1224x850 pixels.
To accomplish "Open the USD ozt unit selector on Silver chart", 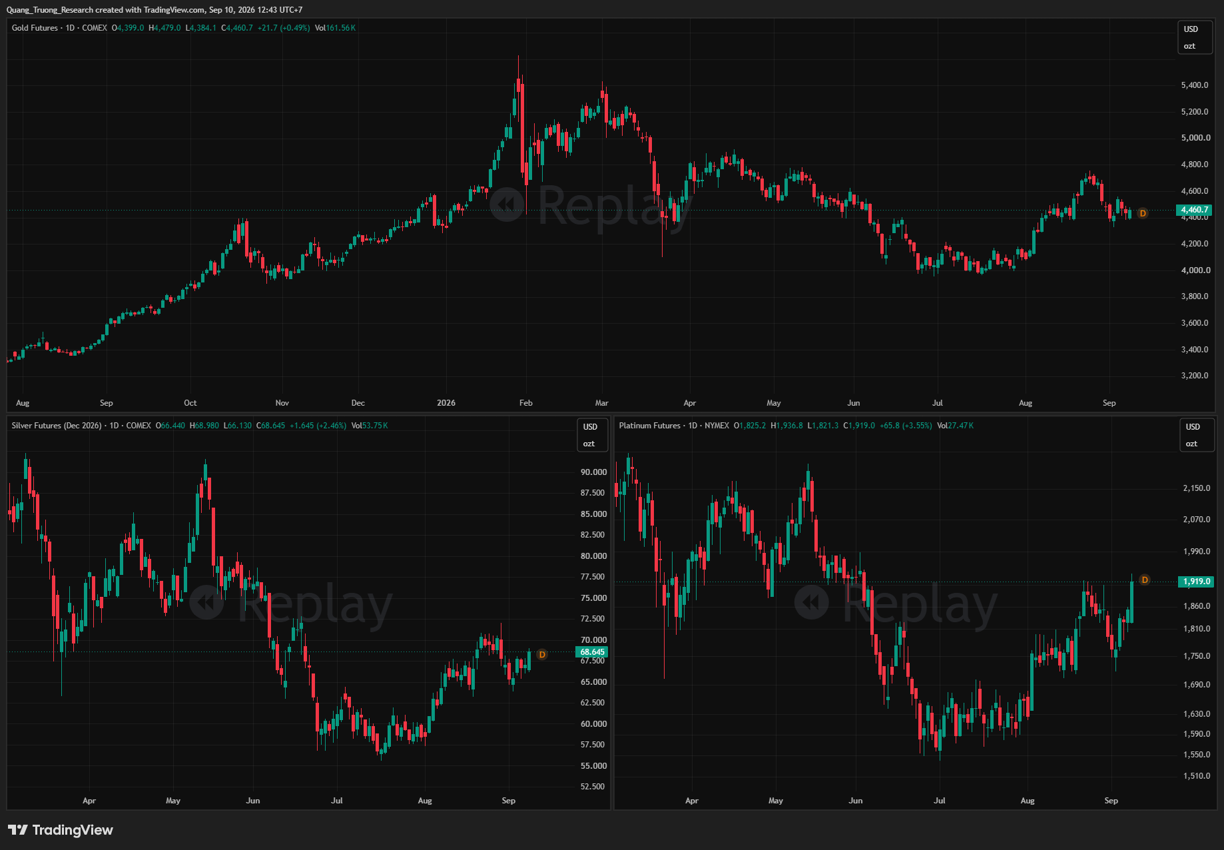I will [592, 435].
